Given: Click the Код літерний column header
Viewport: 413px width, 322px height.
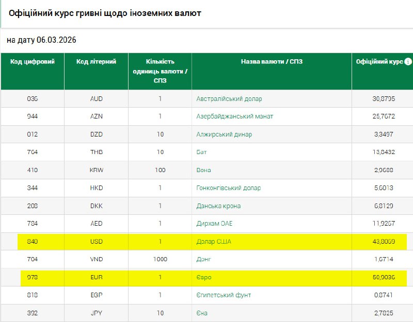Looking at the screenshot, I should (x=96, y=62).
